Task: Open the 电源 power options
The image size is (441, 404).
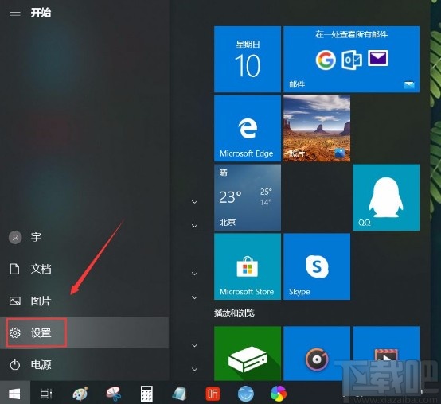Action: click(84, 365)
